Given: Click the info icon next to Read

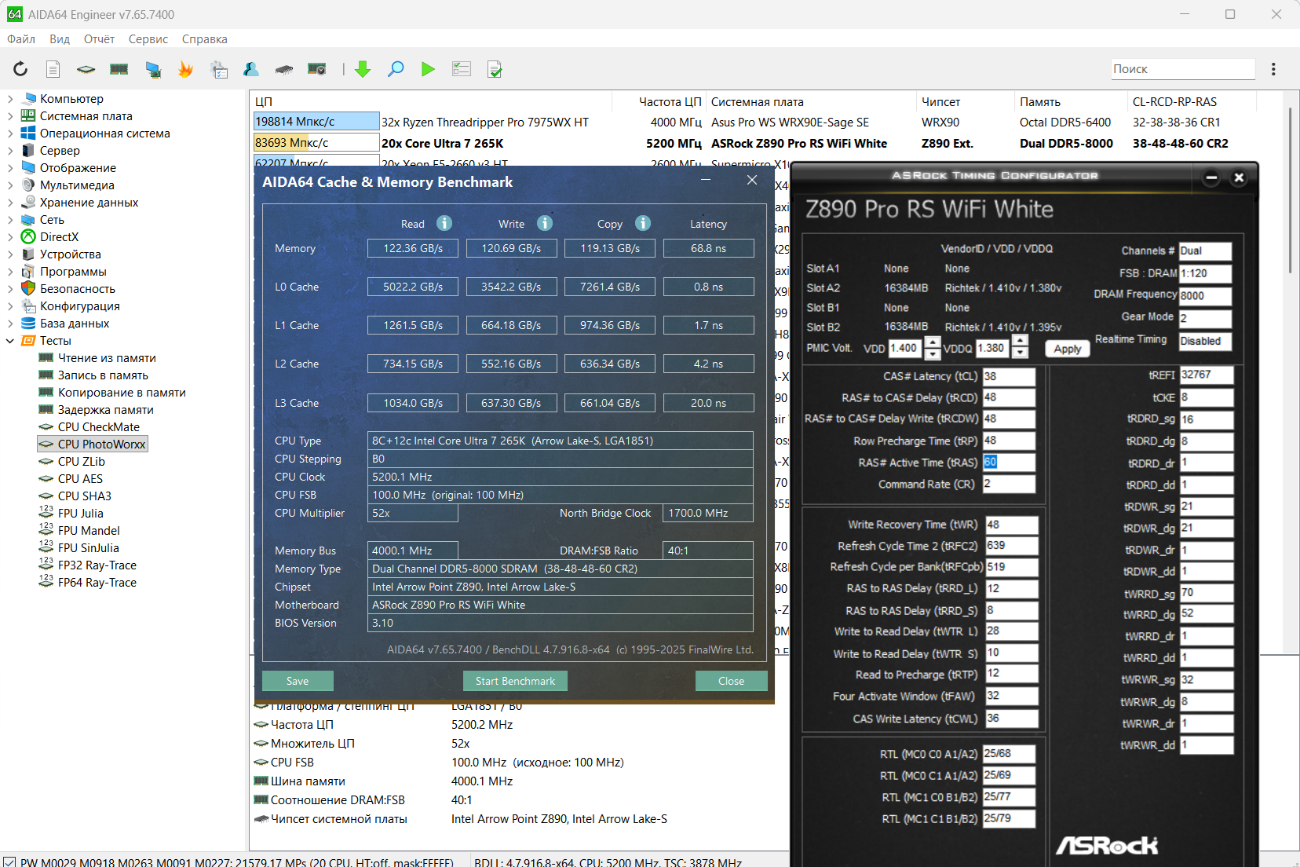Looking at the screenshot, I should [444, 223].
